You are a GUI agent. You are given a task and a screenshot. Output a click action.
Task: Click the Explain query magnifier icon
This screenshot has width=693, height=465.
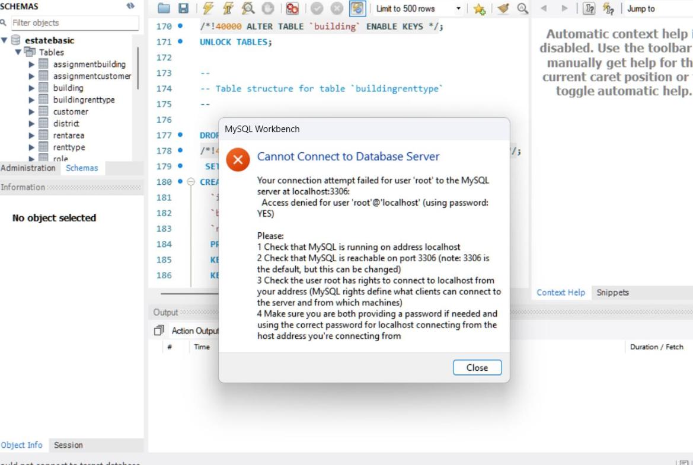point(248,9)
